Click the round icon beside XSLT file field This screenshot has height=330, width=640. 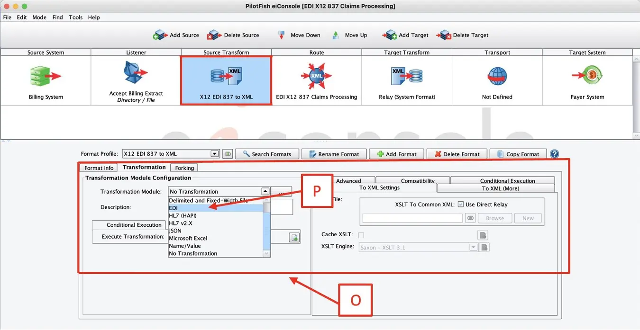click(470, 218)
